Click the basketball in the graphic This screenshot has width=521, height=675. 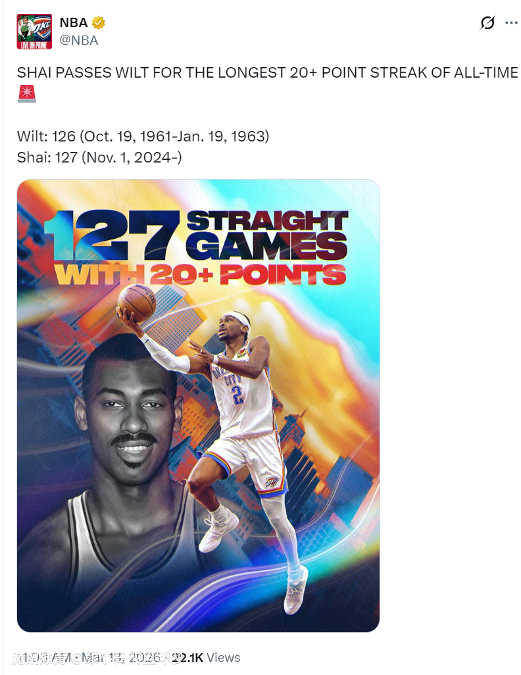(136, 303)
